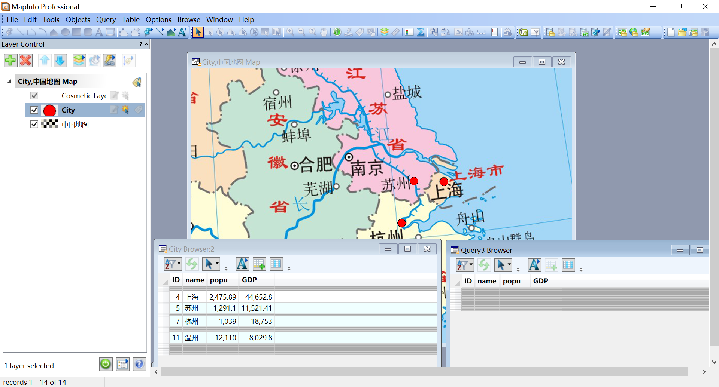Screen dimensions: 719x387
Task: Click the checkered 中国地图 layer style swatch
Action: tap(49, 124)
